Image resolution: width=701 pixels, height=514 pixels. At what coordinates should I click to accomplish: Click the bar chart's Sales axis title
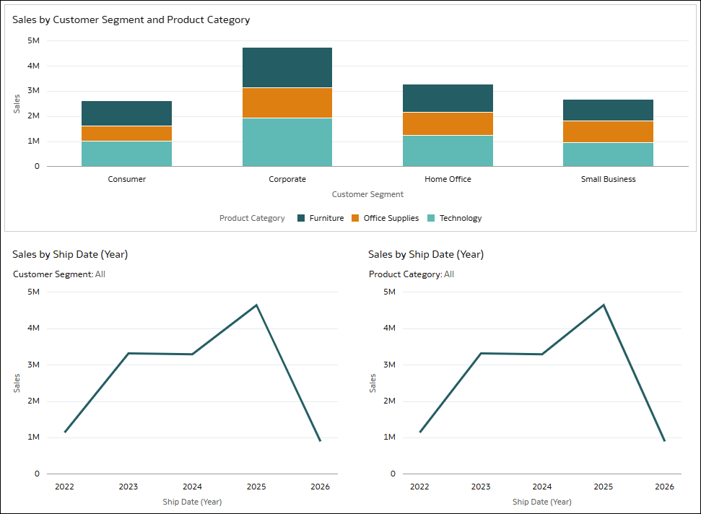pyautogui.click(x=17, y=104)
